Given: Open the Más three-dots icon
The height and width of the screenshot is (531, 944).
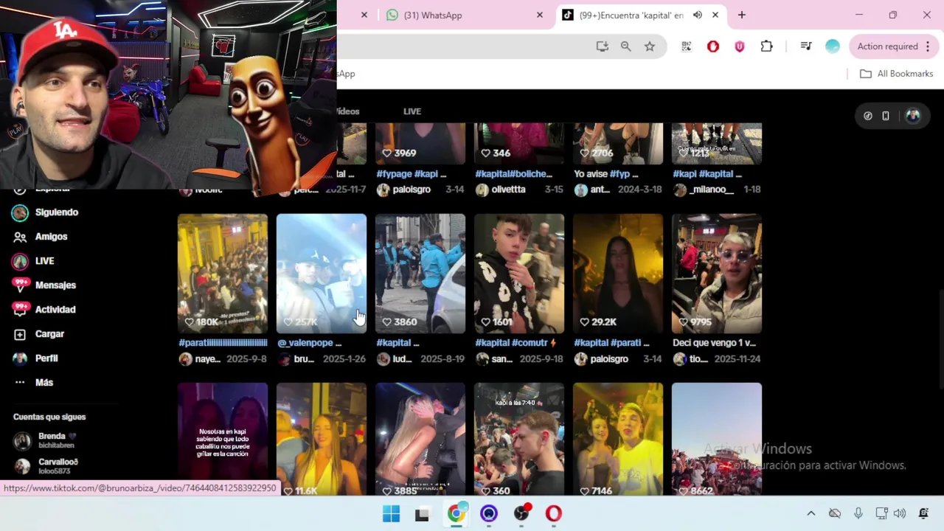Looking at the screenshot, I should [20, 383].
